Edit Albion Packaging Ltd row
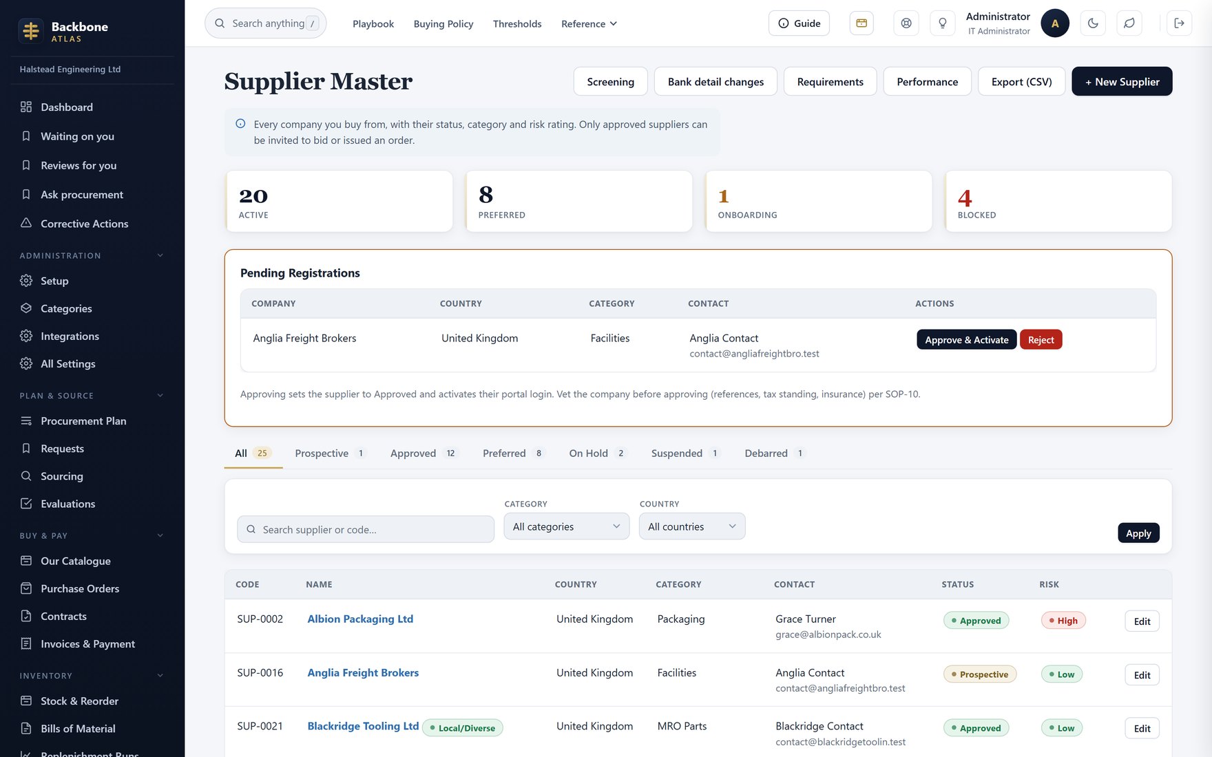The height and width of the screenshot is (757, 1212). click(1142, 621)
